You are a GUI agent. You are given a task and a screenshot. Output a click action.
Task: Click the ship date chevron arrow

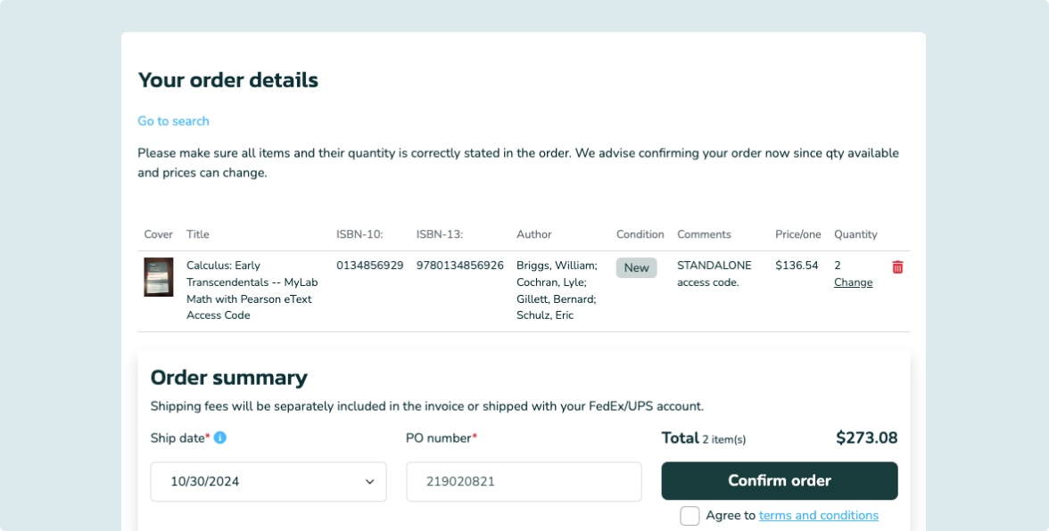pyautogui.click(x=369, y=482)
